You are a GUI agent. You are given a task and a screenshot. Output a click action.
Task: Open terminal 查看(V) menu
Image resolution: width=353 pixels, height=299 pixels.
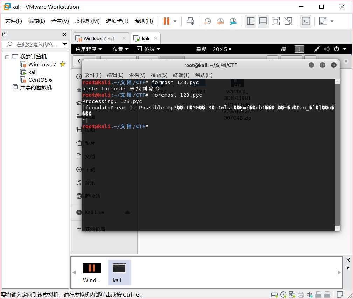pos(137,75)
